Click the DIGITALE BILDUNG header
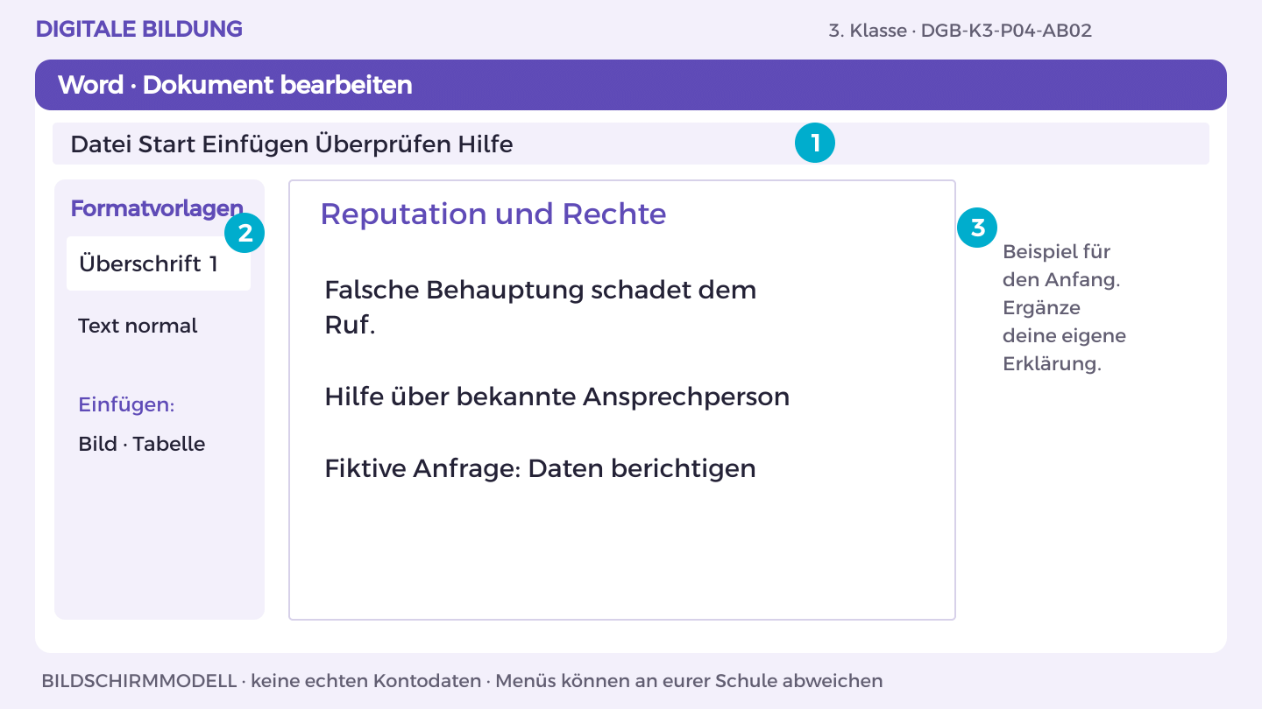The width and height of the screenshot is (1262, 709). click(139, 29)
